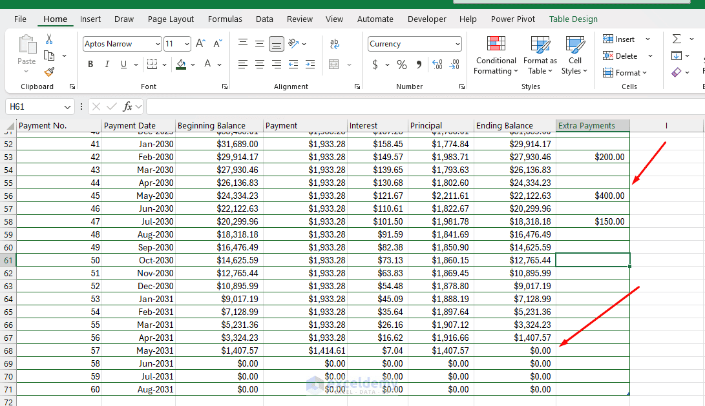Click into the formula bar field
Screen dimensions: 705x406
point(425,107)
